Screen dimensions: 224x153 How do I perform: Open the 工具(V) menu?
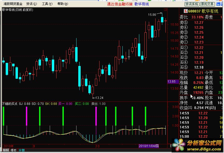[47, 4]
